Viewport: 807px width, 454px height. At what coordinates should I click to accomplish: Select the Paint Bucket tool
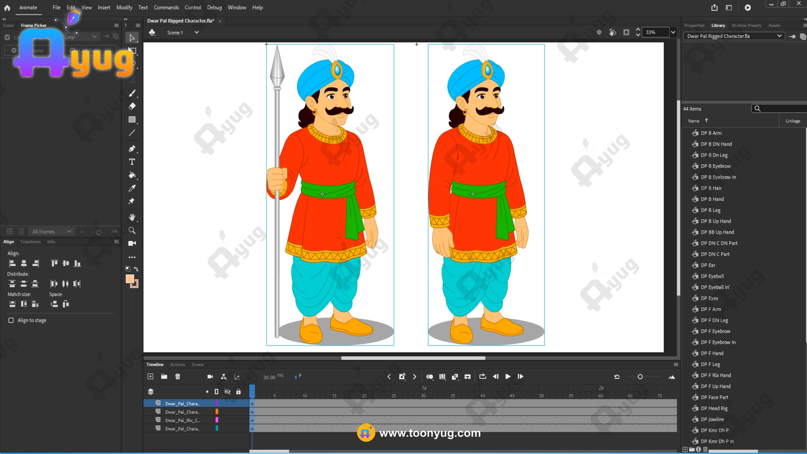pos(132,175)
